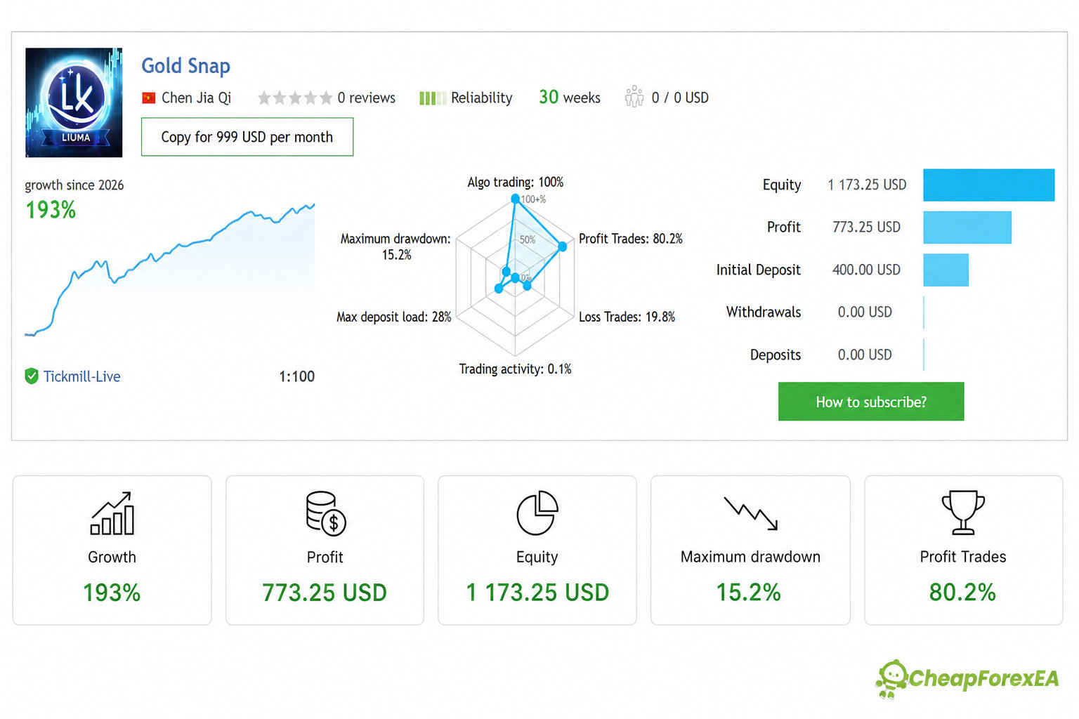Click the Maximum drawdown arrow icon
The image size is (1079, 719).
(751, 513)
